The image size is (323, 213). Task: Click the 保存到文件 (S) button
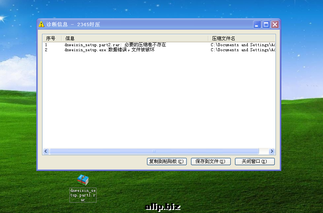coord(211,161)
